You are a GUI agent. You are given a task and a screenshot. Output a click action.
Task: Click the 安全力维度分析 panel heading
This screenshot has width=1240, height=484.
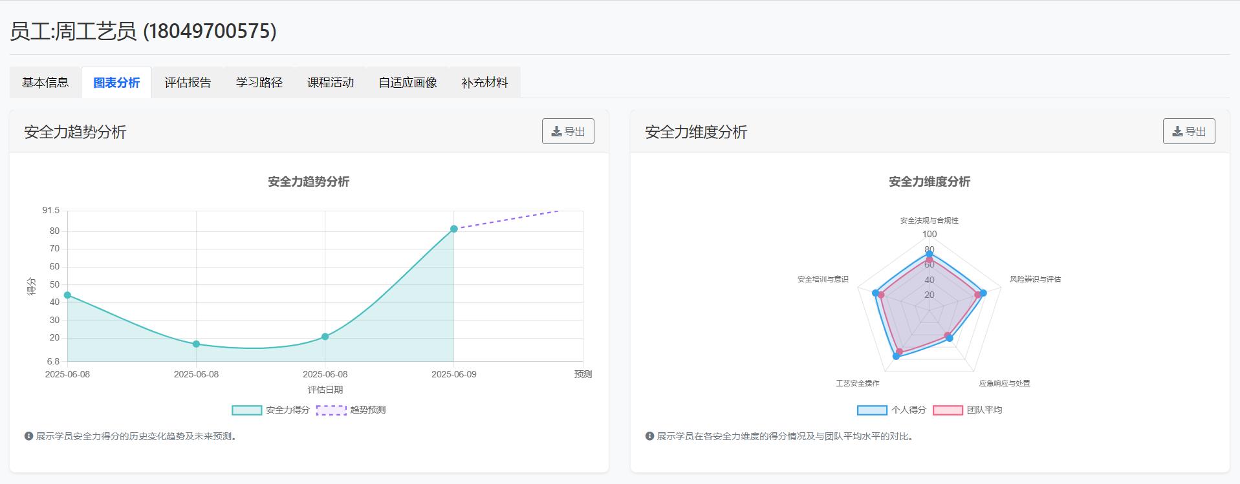coord(696,132)
